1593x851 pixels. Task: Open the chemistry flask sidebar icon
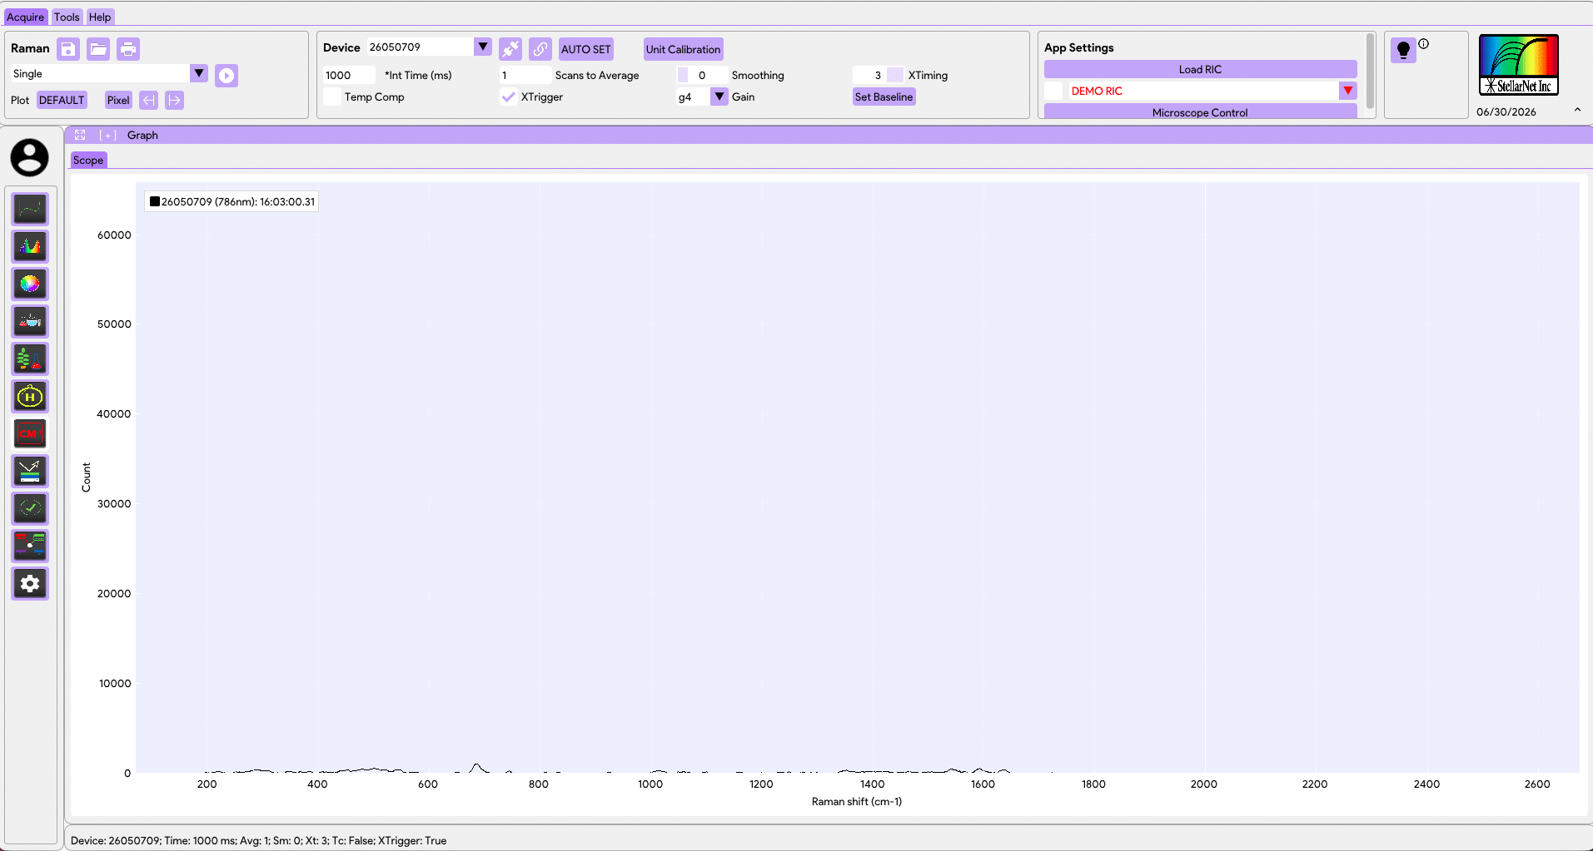click(x=30, y=321)
